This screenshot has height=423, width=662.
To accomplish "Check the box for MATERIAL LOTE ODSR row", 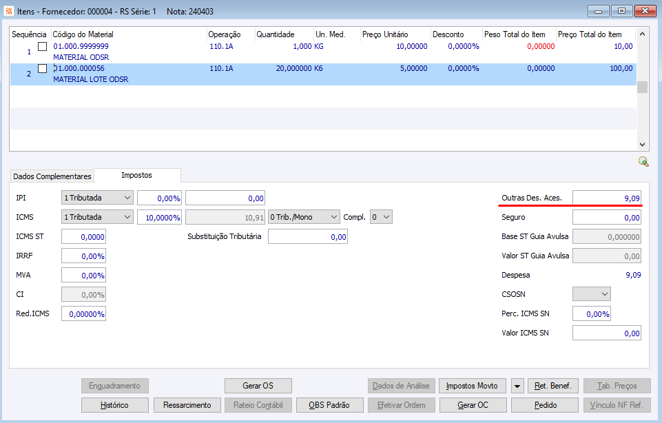I will [42, 68].
